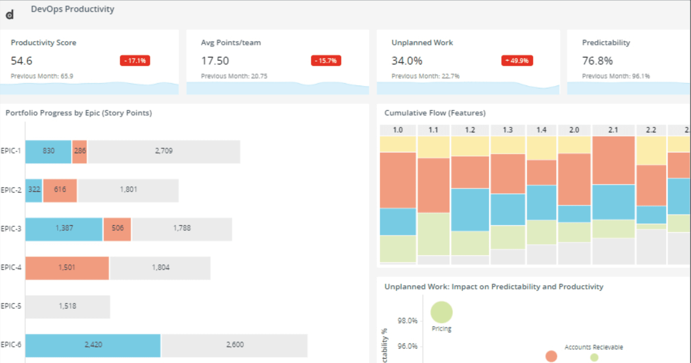691x363 pixels.
Task: Click EPIC-1 blue bar segment 830
Action: (48, 152)
